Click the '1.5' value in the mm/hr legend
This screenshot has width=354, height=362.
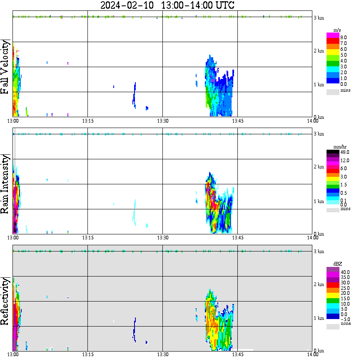tap(344, 185)
